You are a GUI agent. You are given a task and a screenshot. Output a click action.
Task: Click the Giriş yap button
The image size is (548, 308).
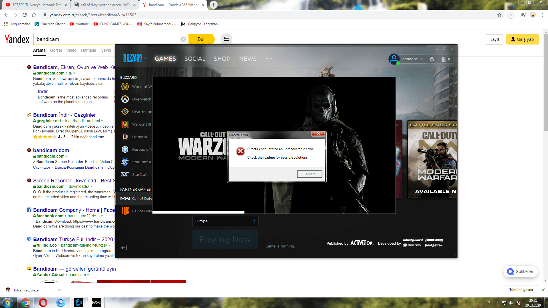pos(522,39)
